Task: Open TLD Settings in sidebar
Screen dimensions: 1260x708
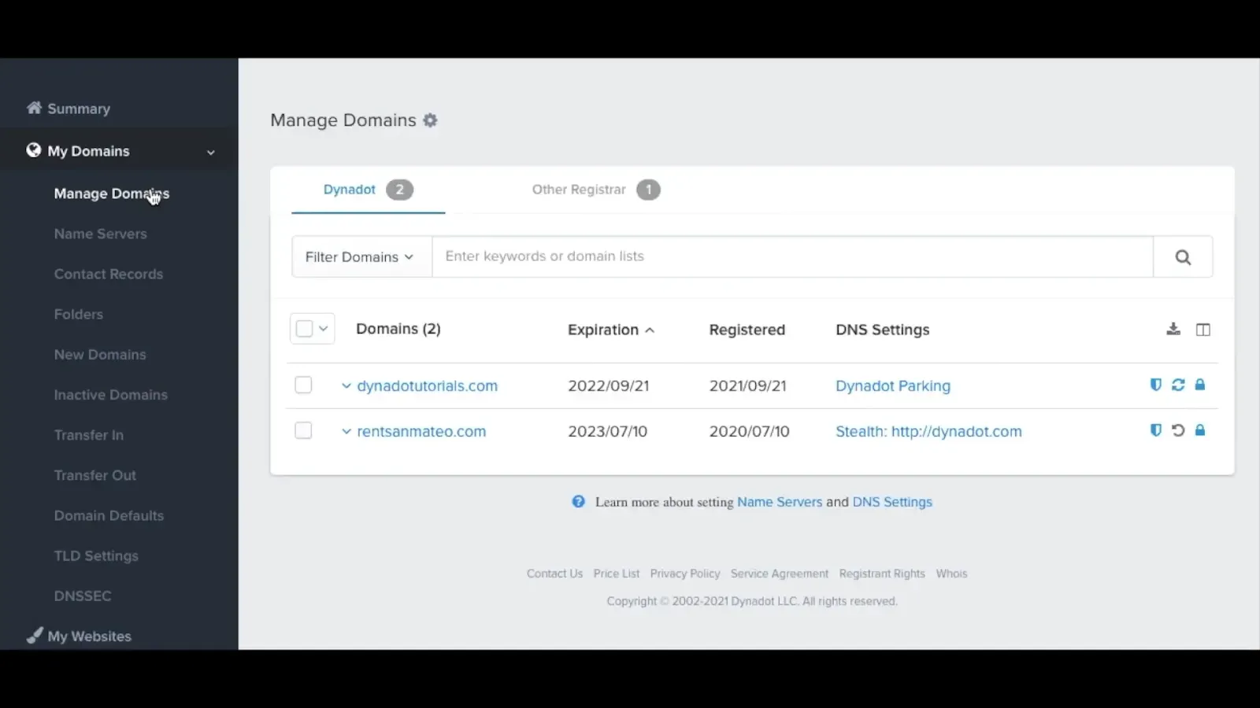Action: point(96,555)
